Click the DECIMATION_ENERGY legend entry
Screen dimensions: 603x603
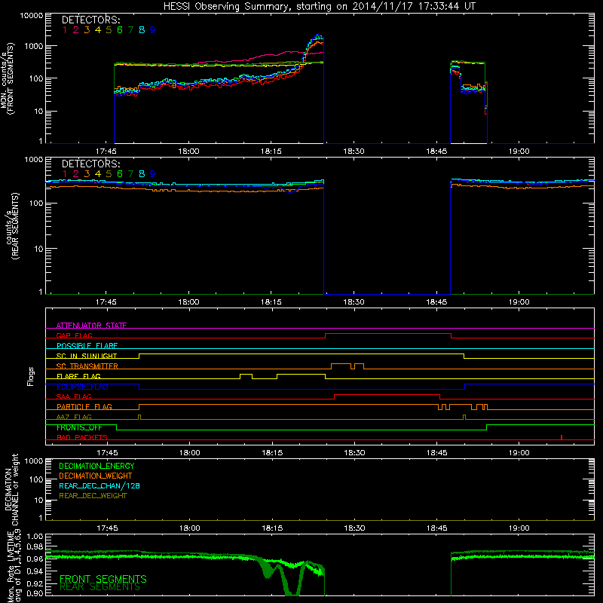coord(96,466)
